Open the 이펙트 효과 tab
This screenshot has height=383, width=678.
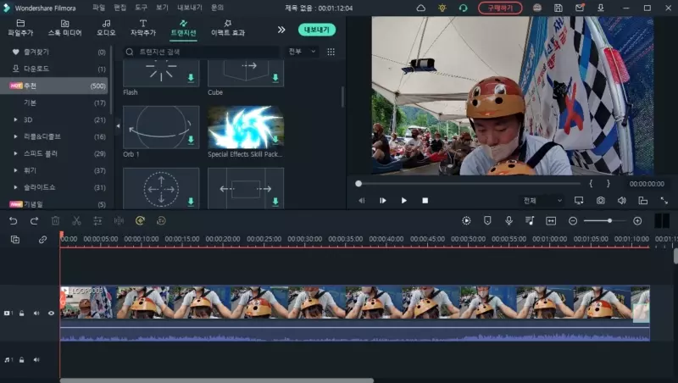pyautogui.click(x=228, y=28)
